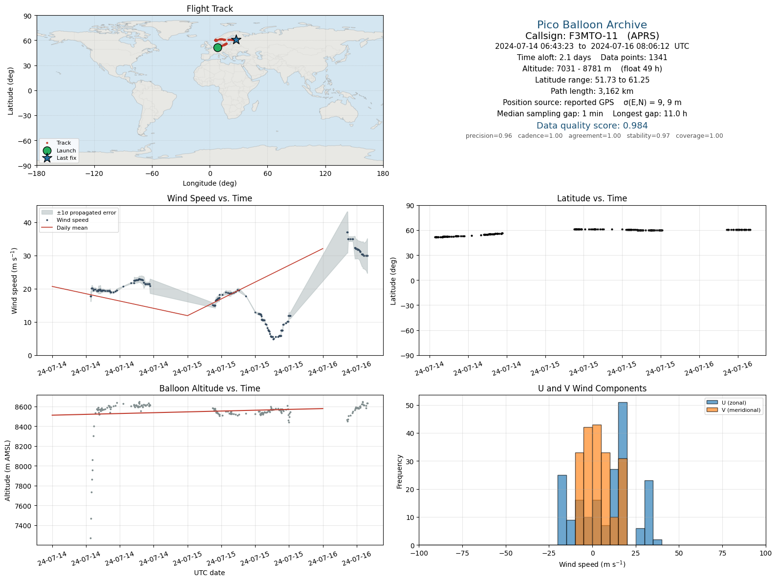Screen dimensions: 777x581
Task: Click the green launch marker on the map
Action: point(217,47)
